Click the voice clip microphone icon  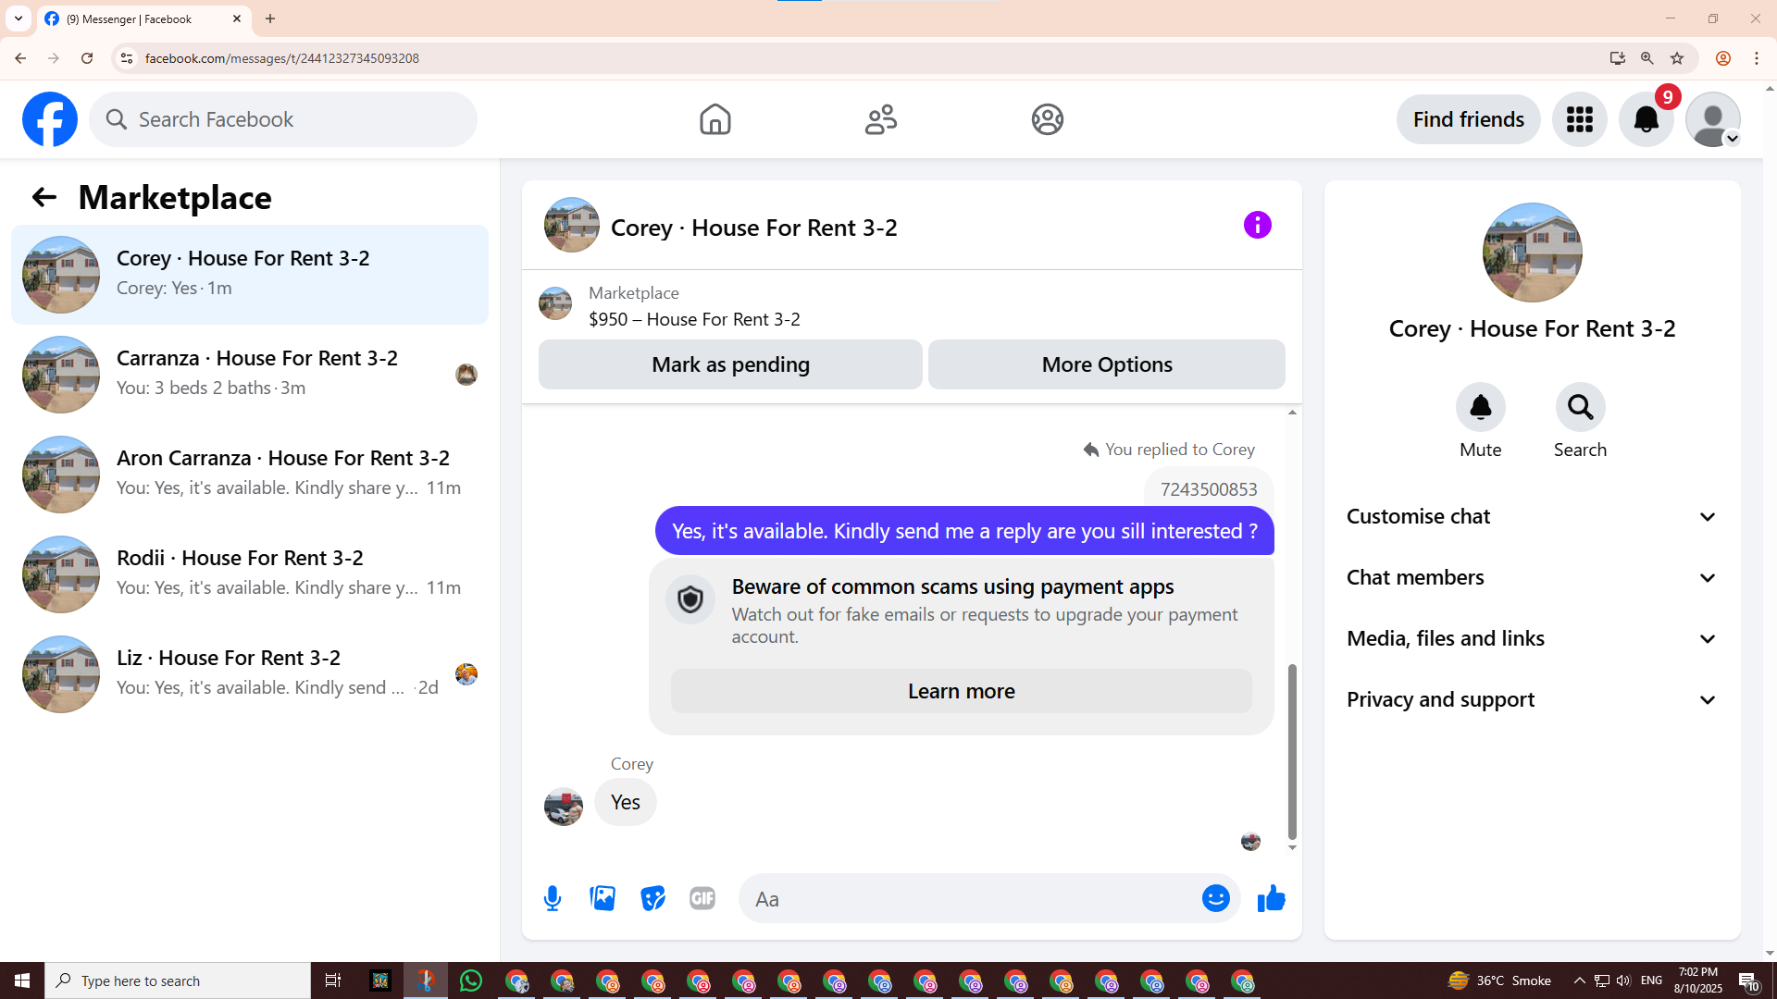[553, 898]
